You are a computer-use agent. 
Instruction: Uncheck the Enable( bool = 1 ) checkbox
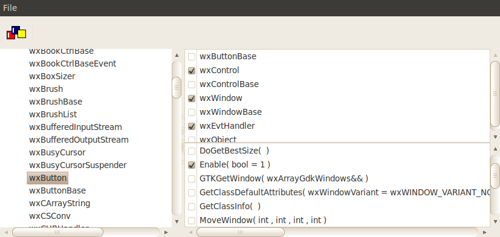pos(192,165)
